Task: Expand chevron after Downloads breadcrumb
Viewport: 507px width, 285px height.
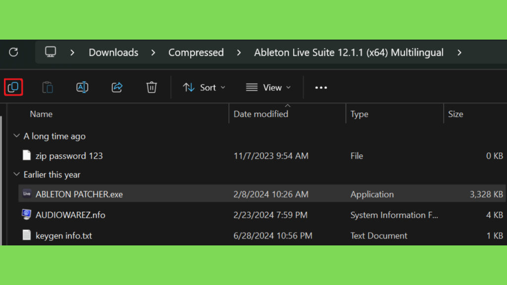Action: coord(153,52)
